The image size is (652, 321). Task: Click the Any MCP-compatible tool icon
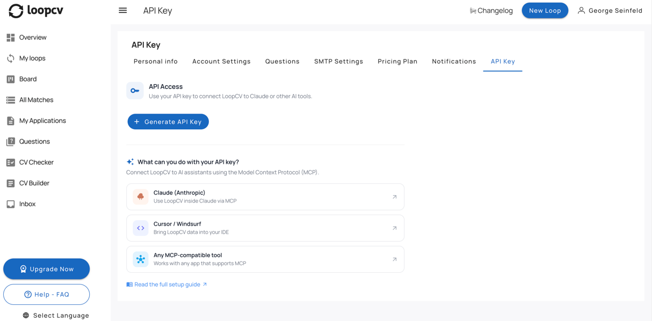tap(141, 259)
